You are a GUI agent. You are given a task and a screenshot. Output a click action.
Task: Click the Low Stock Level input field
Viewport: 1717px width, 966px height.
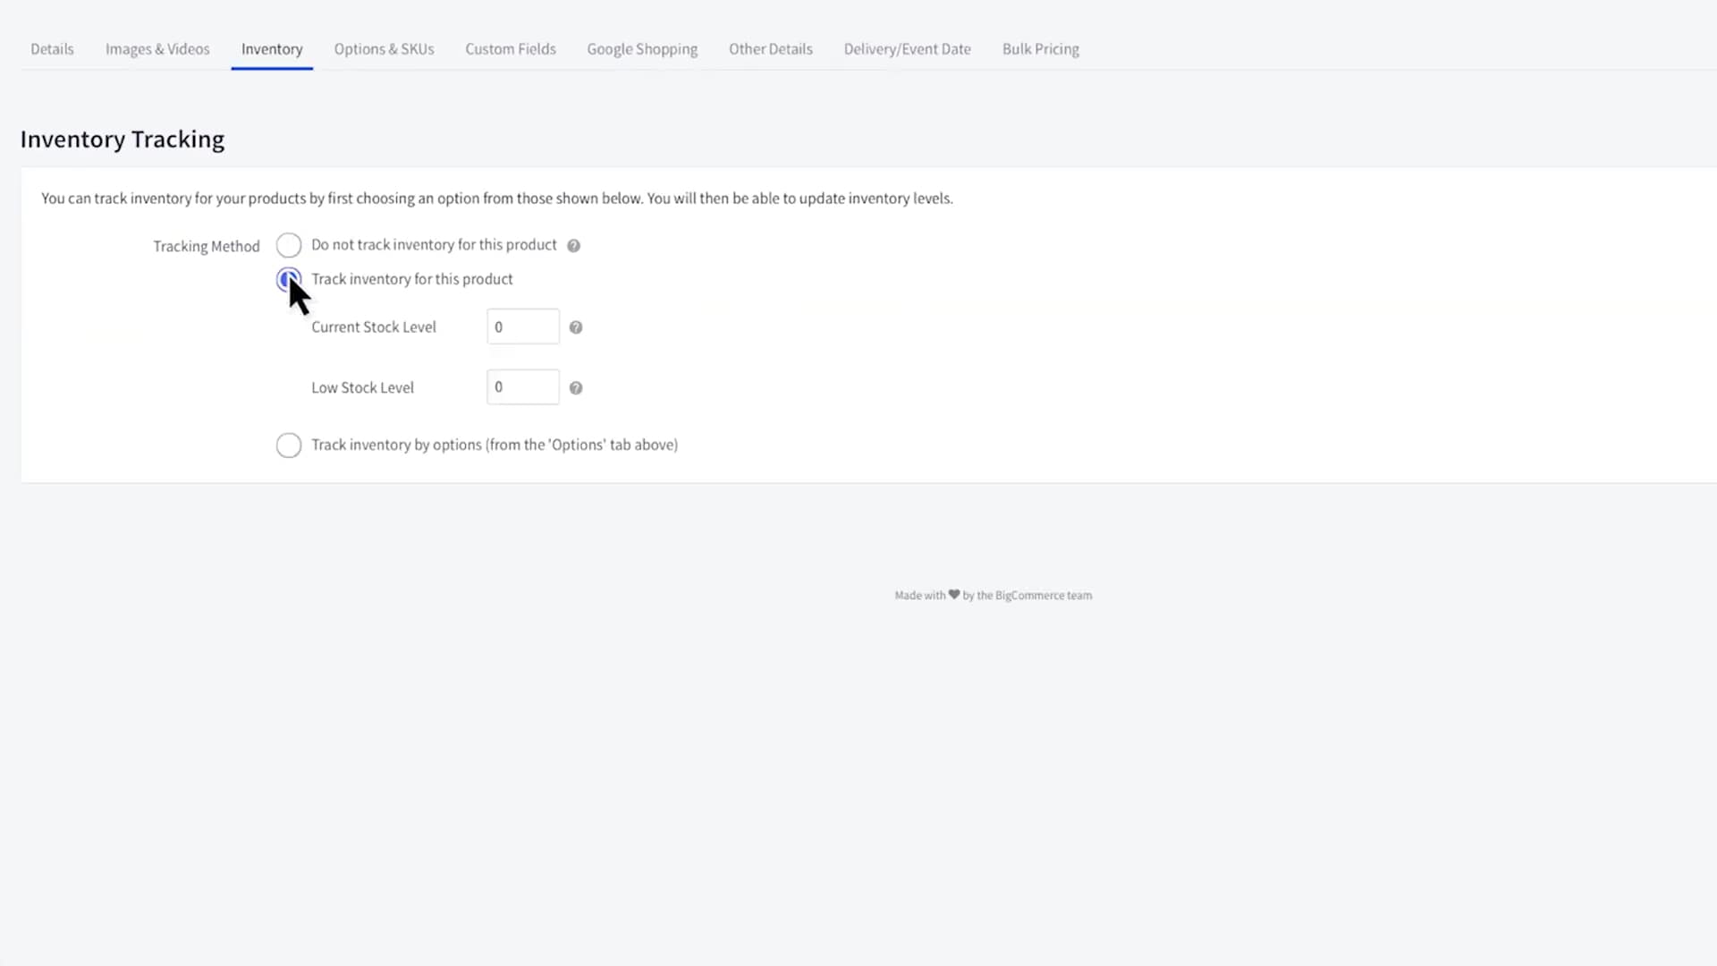coord(522,387)
